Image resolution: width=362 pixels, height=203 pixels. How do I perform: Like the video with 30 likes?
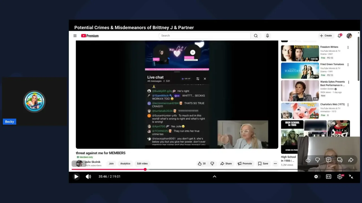202,164
